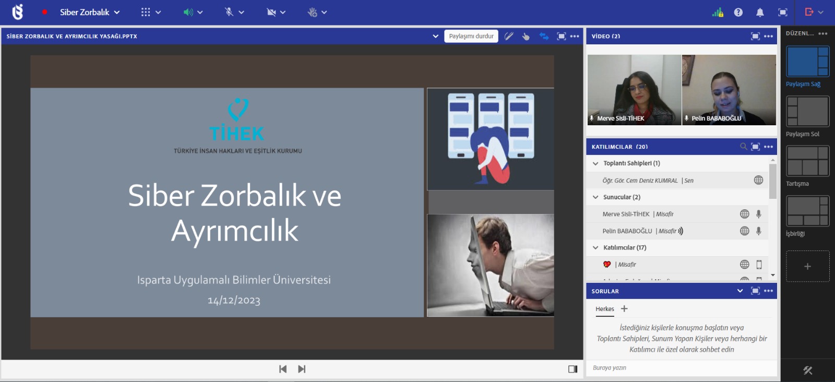The image size is (835, 382).
Task: Open the Sorular pod dropdown chevron
Action: point(740,291)
